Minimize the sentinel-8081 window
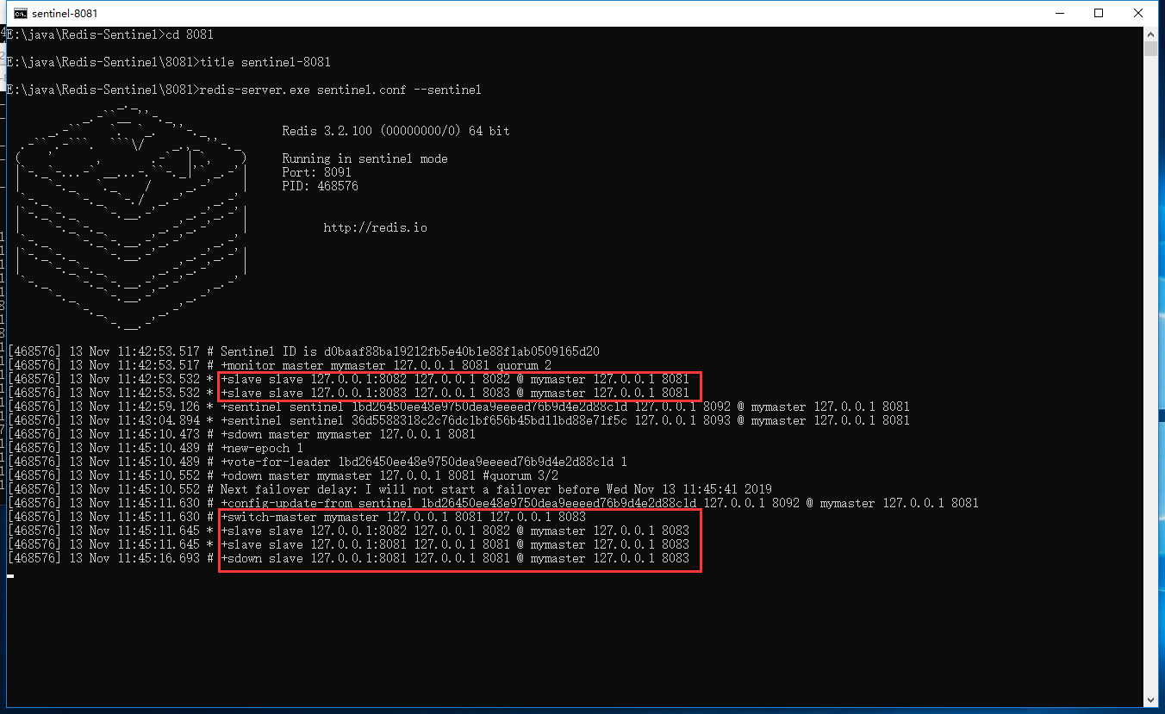The width and height of the screenshot is (1165, 714). (x=1059, y=13)
